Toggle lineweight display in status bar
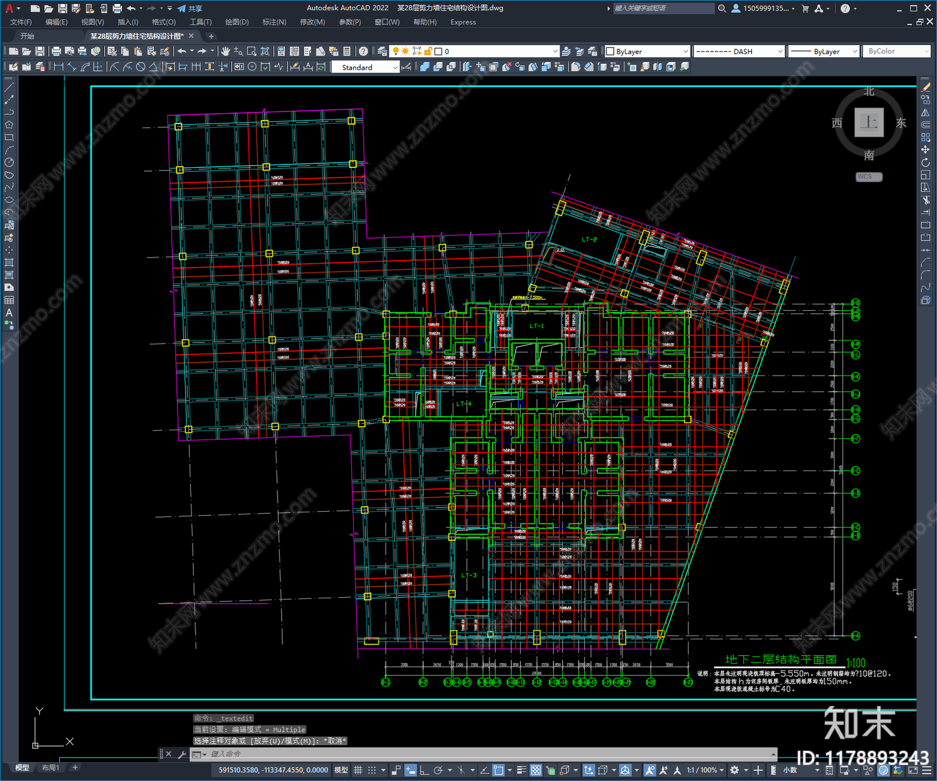Viewport: 937px width, 781px height. point(521,770)
